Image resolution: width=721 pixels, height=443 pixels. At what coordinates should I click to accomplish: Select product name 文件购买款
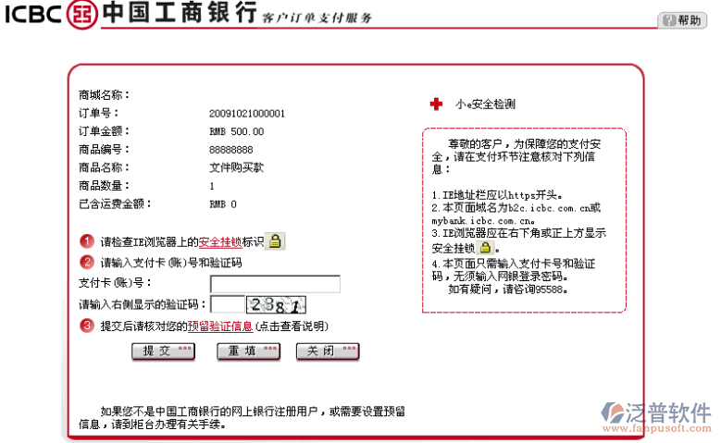236,167
